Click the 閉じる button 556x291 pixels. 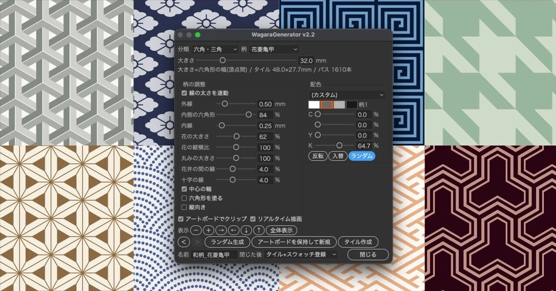[368, 255]
